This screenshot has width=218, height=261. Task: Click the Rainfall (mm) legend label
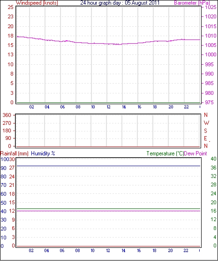(x=15, y=154)
